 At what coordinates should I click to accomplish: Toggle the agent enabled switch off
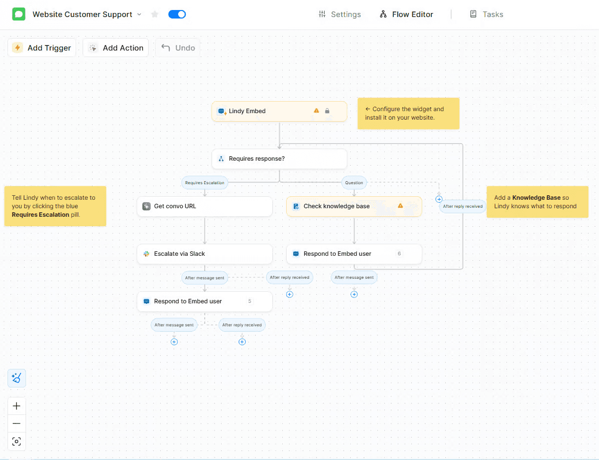pyautogui.click(x=177, y=15)
